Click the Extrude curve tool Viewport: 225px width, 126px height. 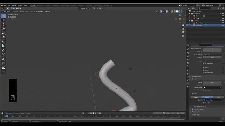click(3, 55)
